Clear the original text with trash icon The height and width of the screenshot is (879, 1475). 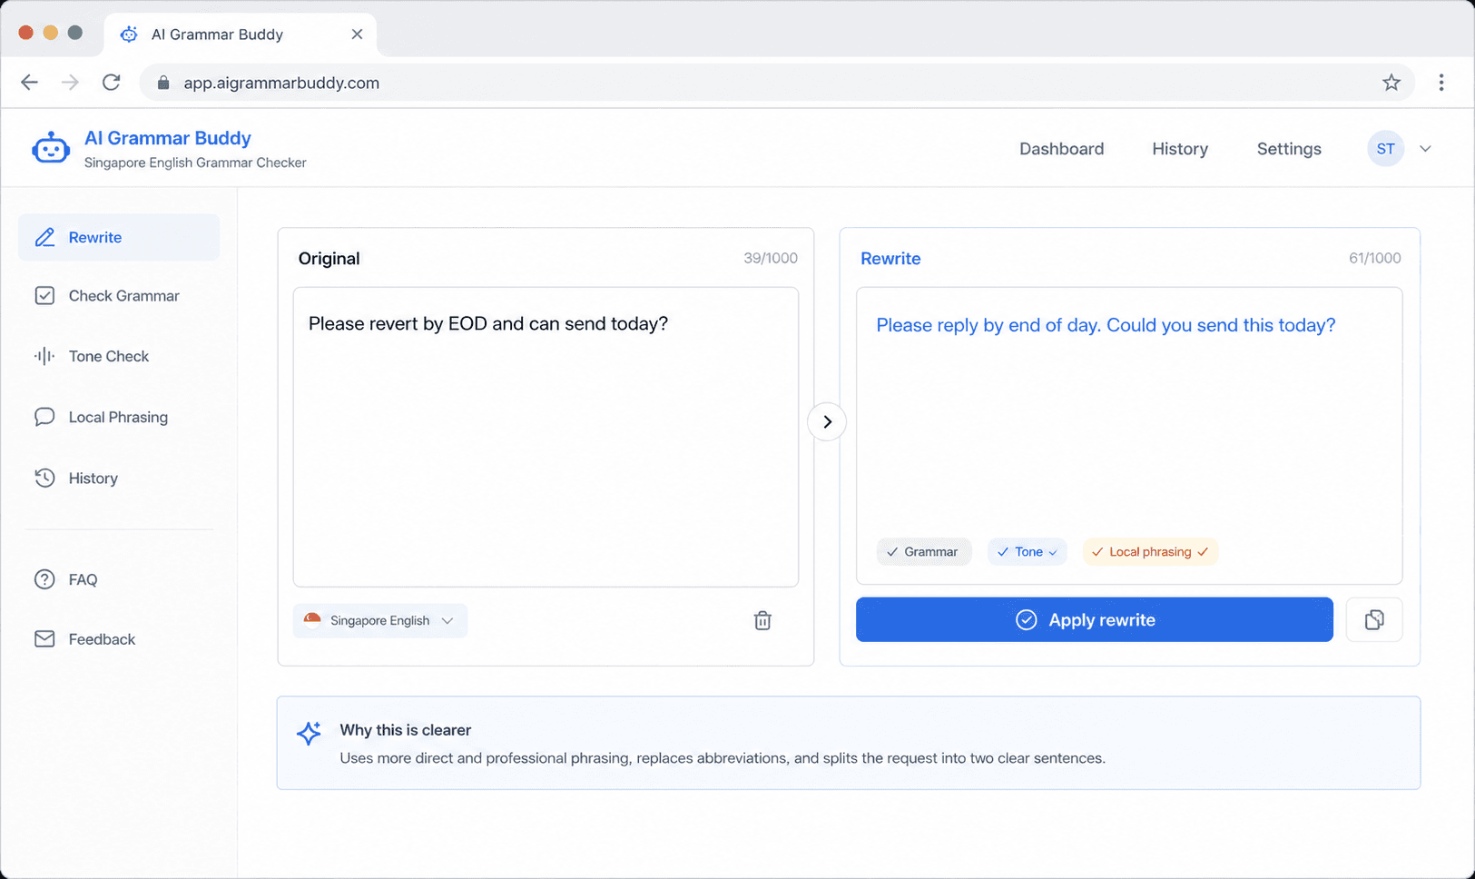pyautogui.click(x=762, y=620)
